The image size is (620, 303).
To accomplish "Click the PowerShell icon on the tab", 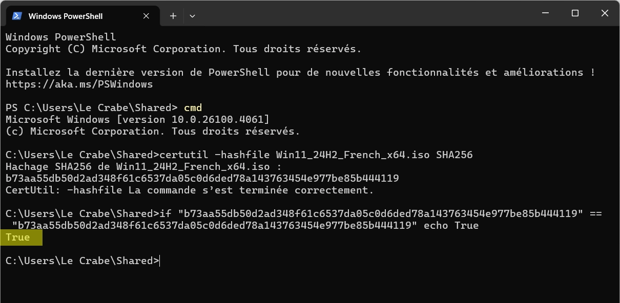I will (x=16, y=16).
